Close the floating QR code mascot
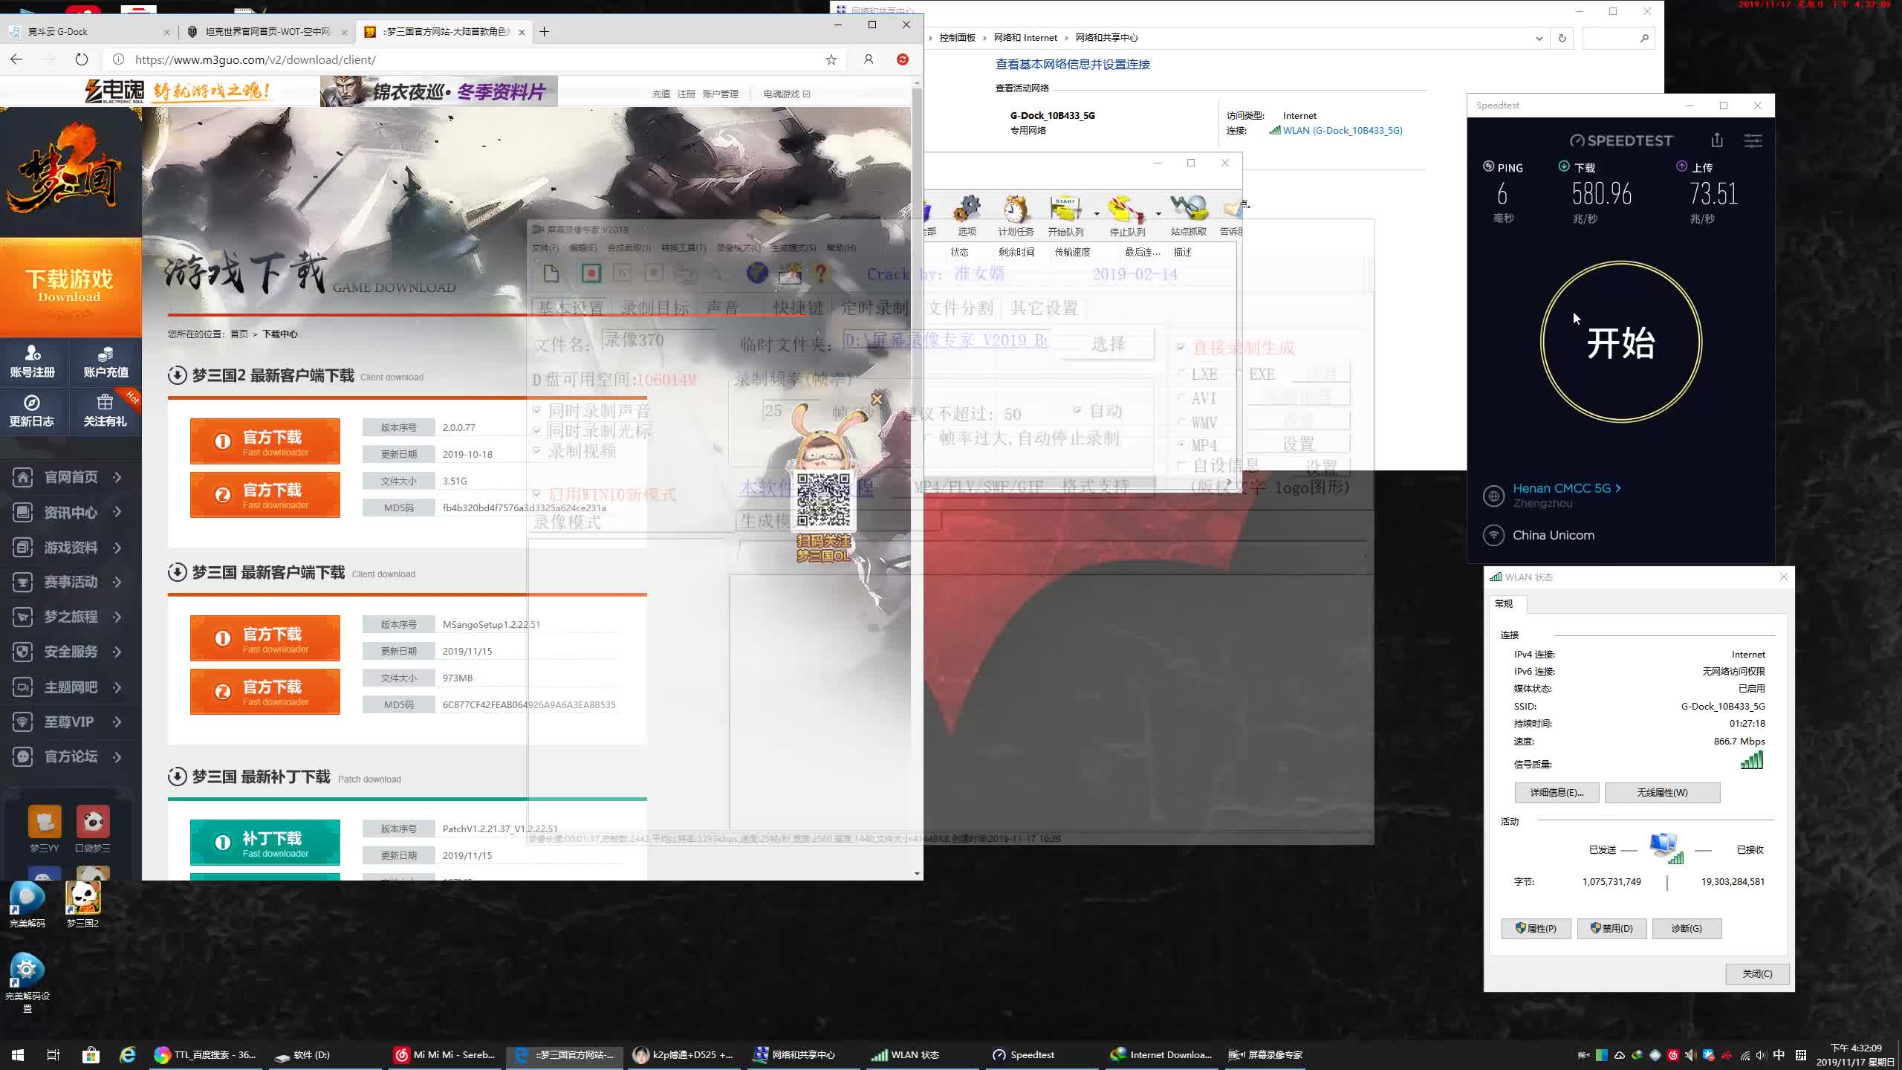Image resolution: width=1902 pixels, height=1070 pixels. coord(877,399)
